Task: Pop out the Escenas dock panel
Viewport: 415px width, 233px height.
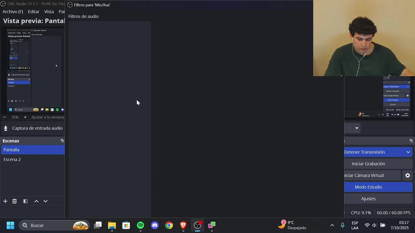Action: pos(62,141)
